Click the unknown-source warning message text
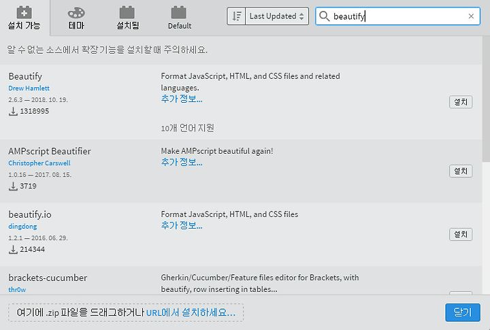This screenshot has width=490, height=330. tap(108, 50)
